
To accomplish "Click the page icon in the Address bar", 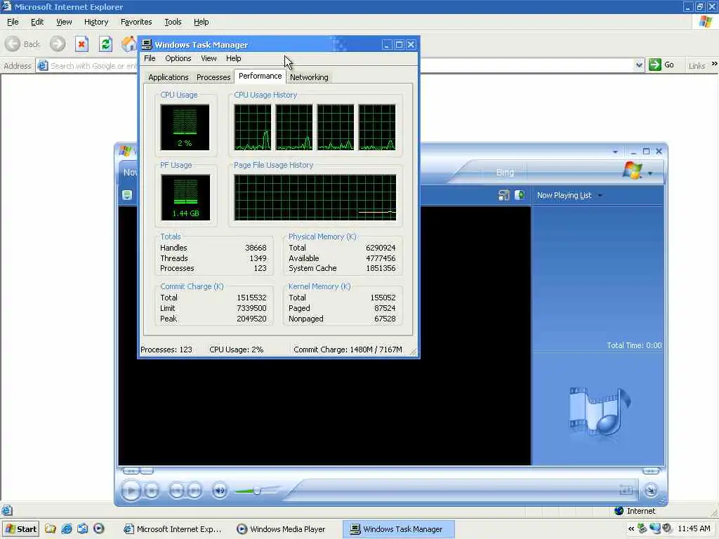I will coord(43,65).
